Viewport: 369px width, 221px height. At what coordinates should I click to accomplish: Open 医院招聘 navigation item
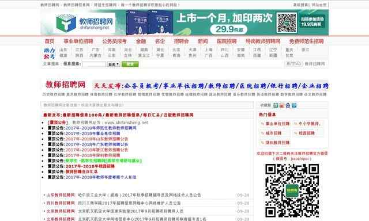pyautogui.click(x=227, y=41)
